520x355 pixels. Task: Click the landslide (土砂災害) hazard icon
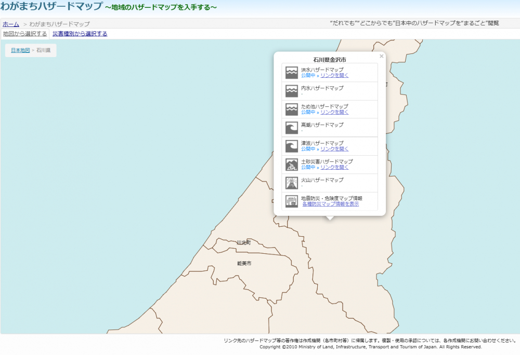tap(292, 165)
